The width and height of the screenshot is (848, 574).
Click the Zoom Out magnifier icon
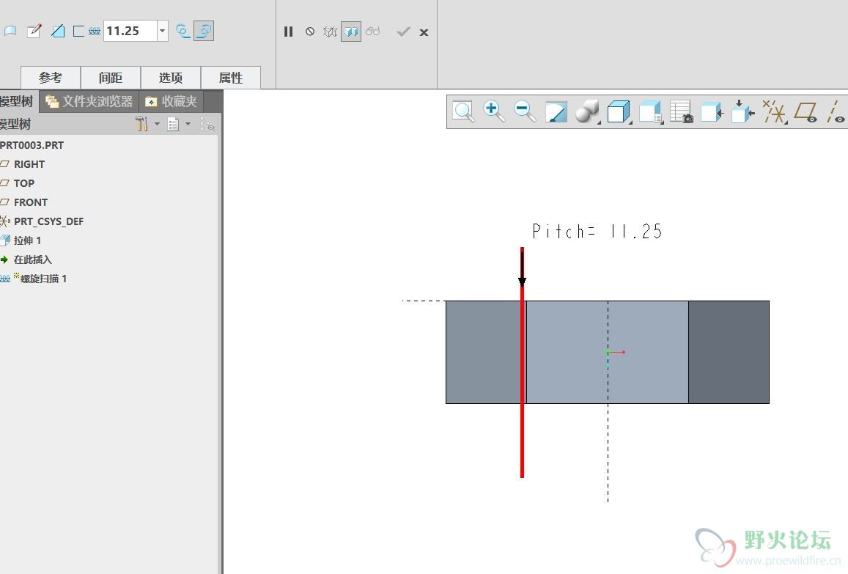click(x=525, y=111)
